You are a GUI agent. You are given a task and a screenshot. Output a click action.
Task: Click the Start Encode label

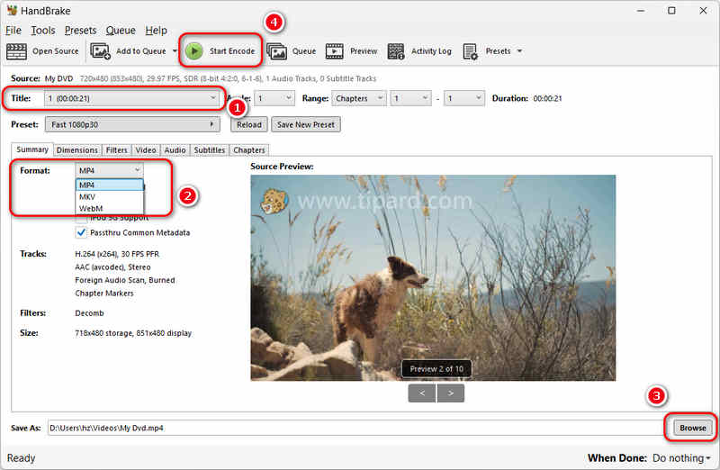tap(232, 51)
